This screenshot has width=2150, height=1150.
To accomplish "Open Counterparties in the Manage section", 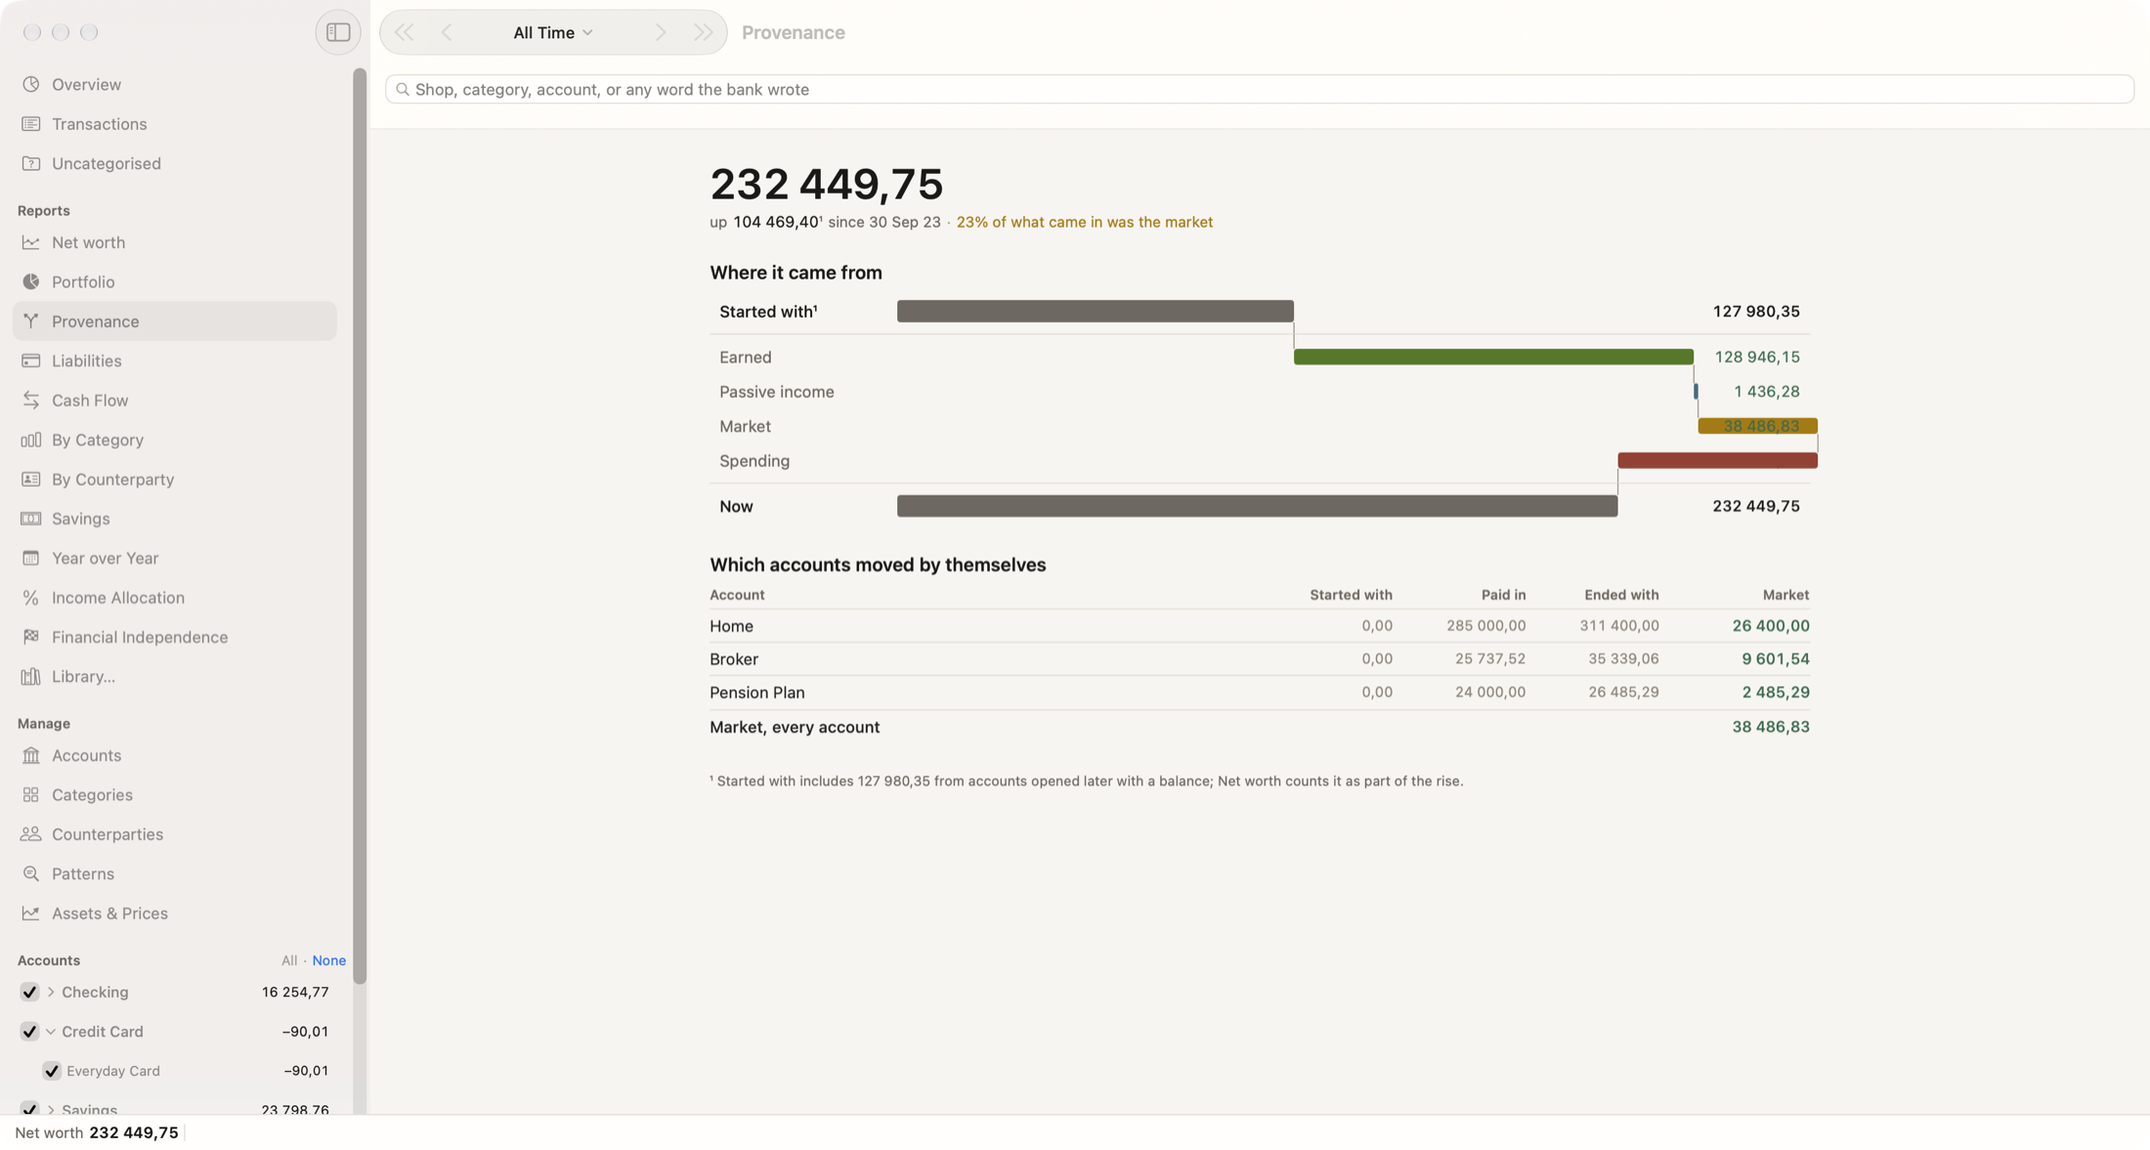I will (x=175, y=834).
